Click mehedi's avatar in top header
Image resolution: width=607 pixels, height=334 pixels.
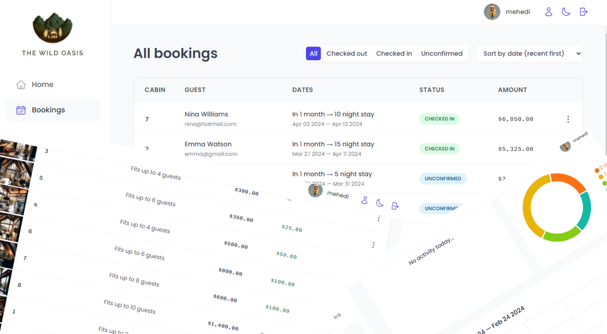pyautogui.click(x=492, y=12)
